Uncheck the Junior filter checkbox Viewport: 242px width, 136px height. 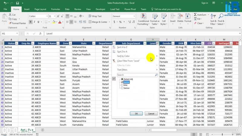point(122,82)
